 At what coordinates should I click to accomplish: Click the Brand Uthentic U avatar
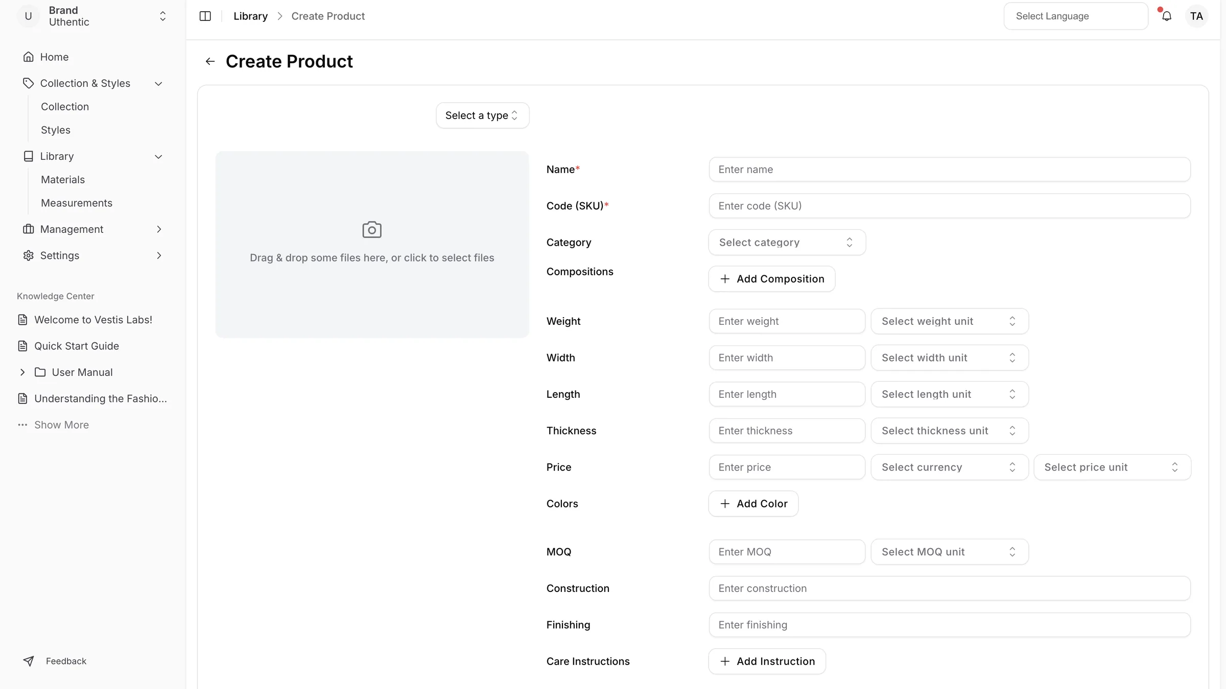[x=29, y=16]
